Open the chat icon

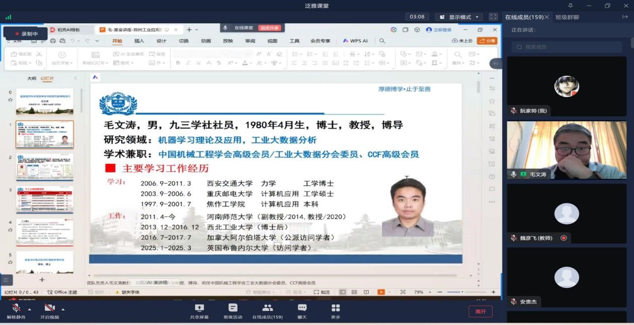[302, 308]
